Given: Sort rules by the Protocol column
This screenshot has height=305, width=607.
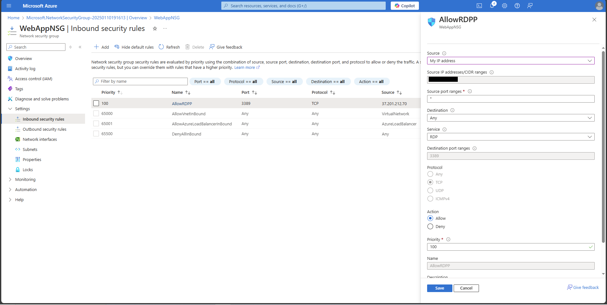Looking at the screenshot, I should click(x=323, y=93).
